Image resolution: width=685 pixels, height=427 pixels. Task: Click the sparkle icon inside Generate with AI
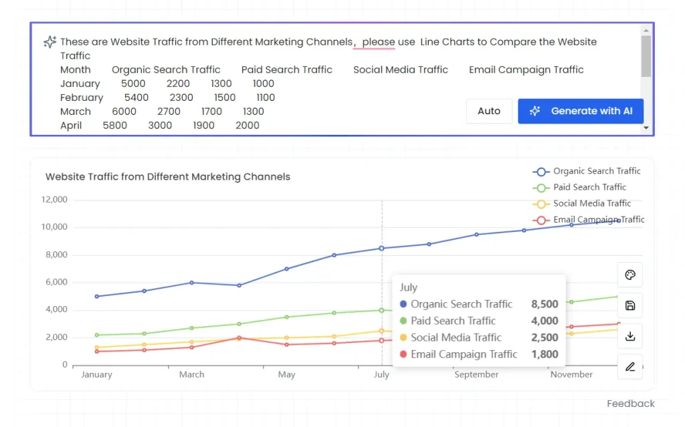tap(534, 111)
